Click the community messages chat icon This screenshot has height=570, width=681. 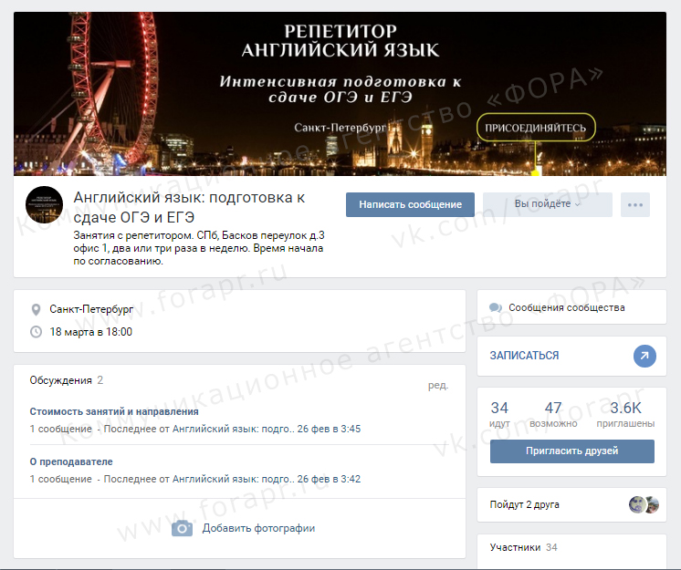[496, 307]
